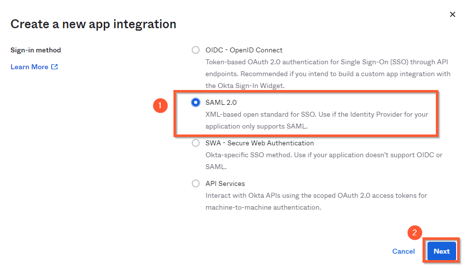This screenshot has width=466, height=268.
Task: Close the dialog with the X icon
Action: [453, 14]
